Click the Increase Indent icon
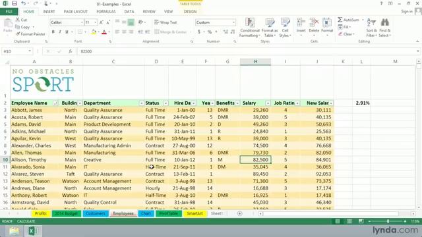422x237 pixels. click(x=148, y=32)
